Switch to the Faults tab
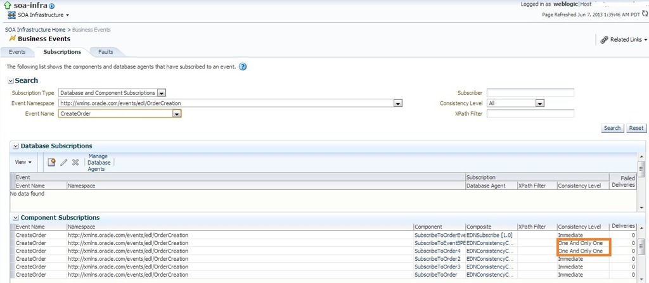Image resolution: width=649 pixels, height=283 pixels. [x=105, y=52]
